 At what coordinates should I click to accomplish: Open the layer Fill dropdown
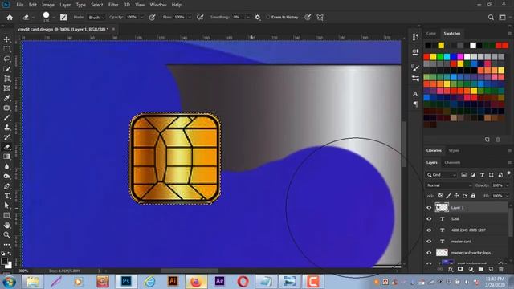pos(508,196)
